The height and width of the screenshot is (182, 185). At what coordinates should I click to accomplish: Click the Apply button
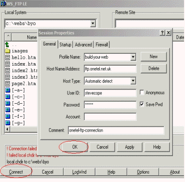pos(129,147)
